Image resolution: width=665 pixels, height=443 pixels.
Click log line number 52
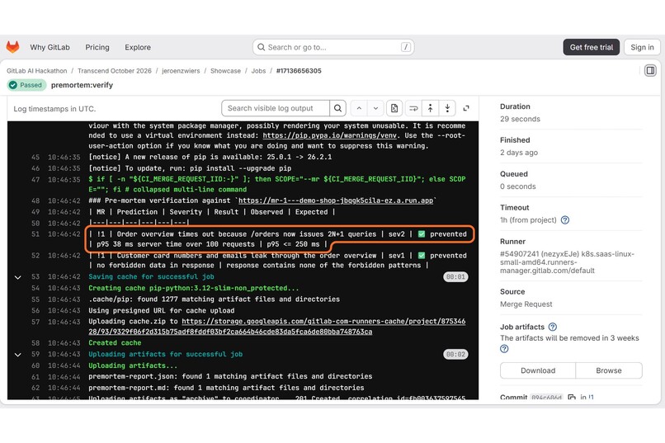[35, 256]
